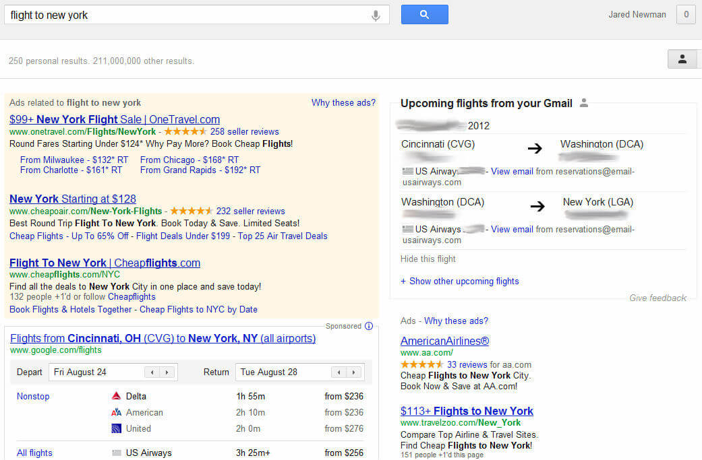The width and height of the screenshot is (702, 460).
Task: Open Why these ads link above OneTravel ad
Action: coord(343,103)
